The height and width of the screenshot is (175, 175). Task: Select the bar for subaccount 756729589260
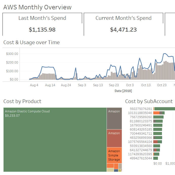pos(159,117)
